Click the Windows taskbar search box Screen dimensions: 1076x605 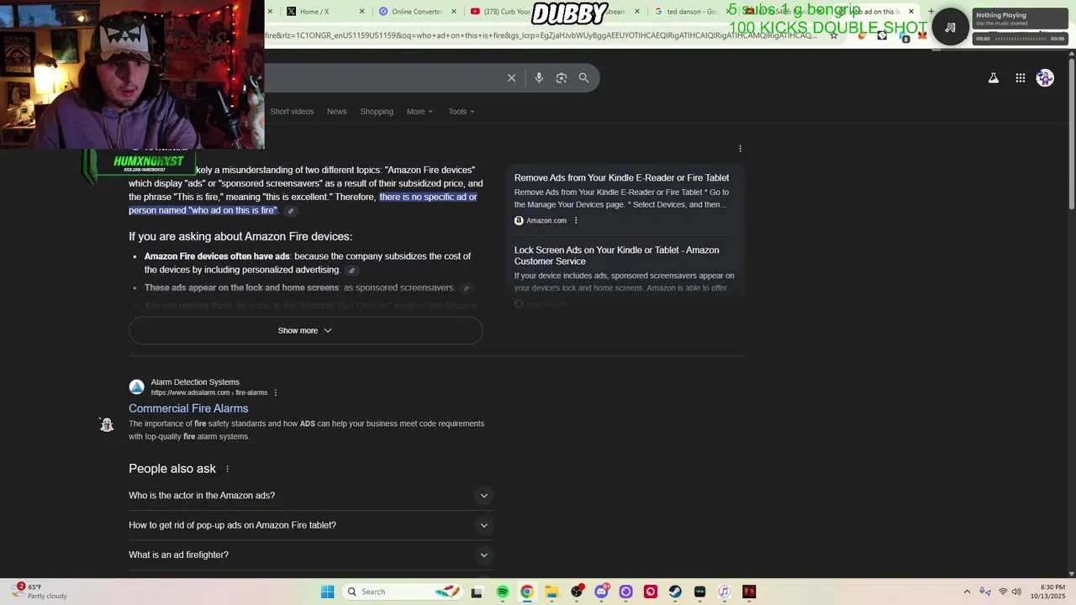coord(403,592)
